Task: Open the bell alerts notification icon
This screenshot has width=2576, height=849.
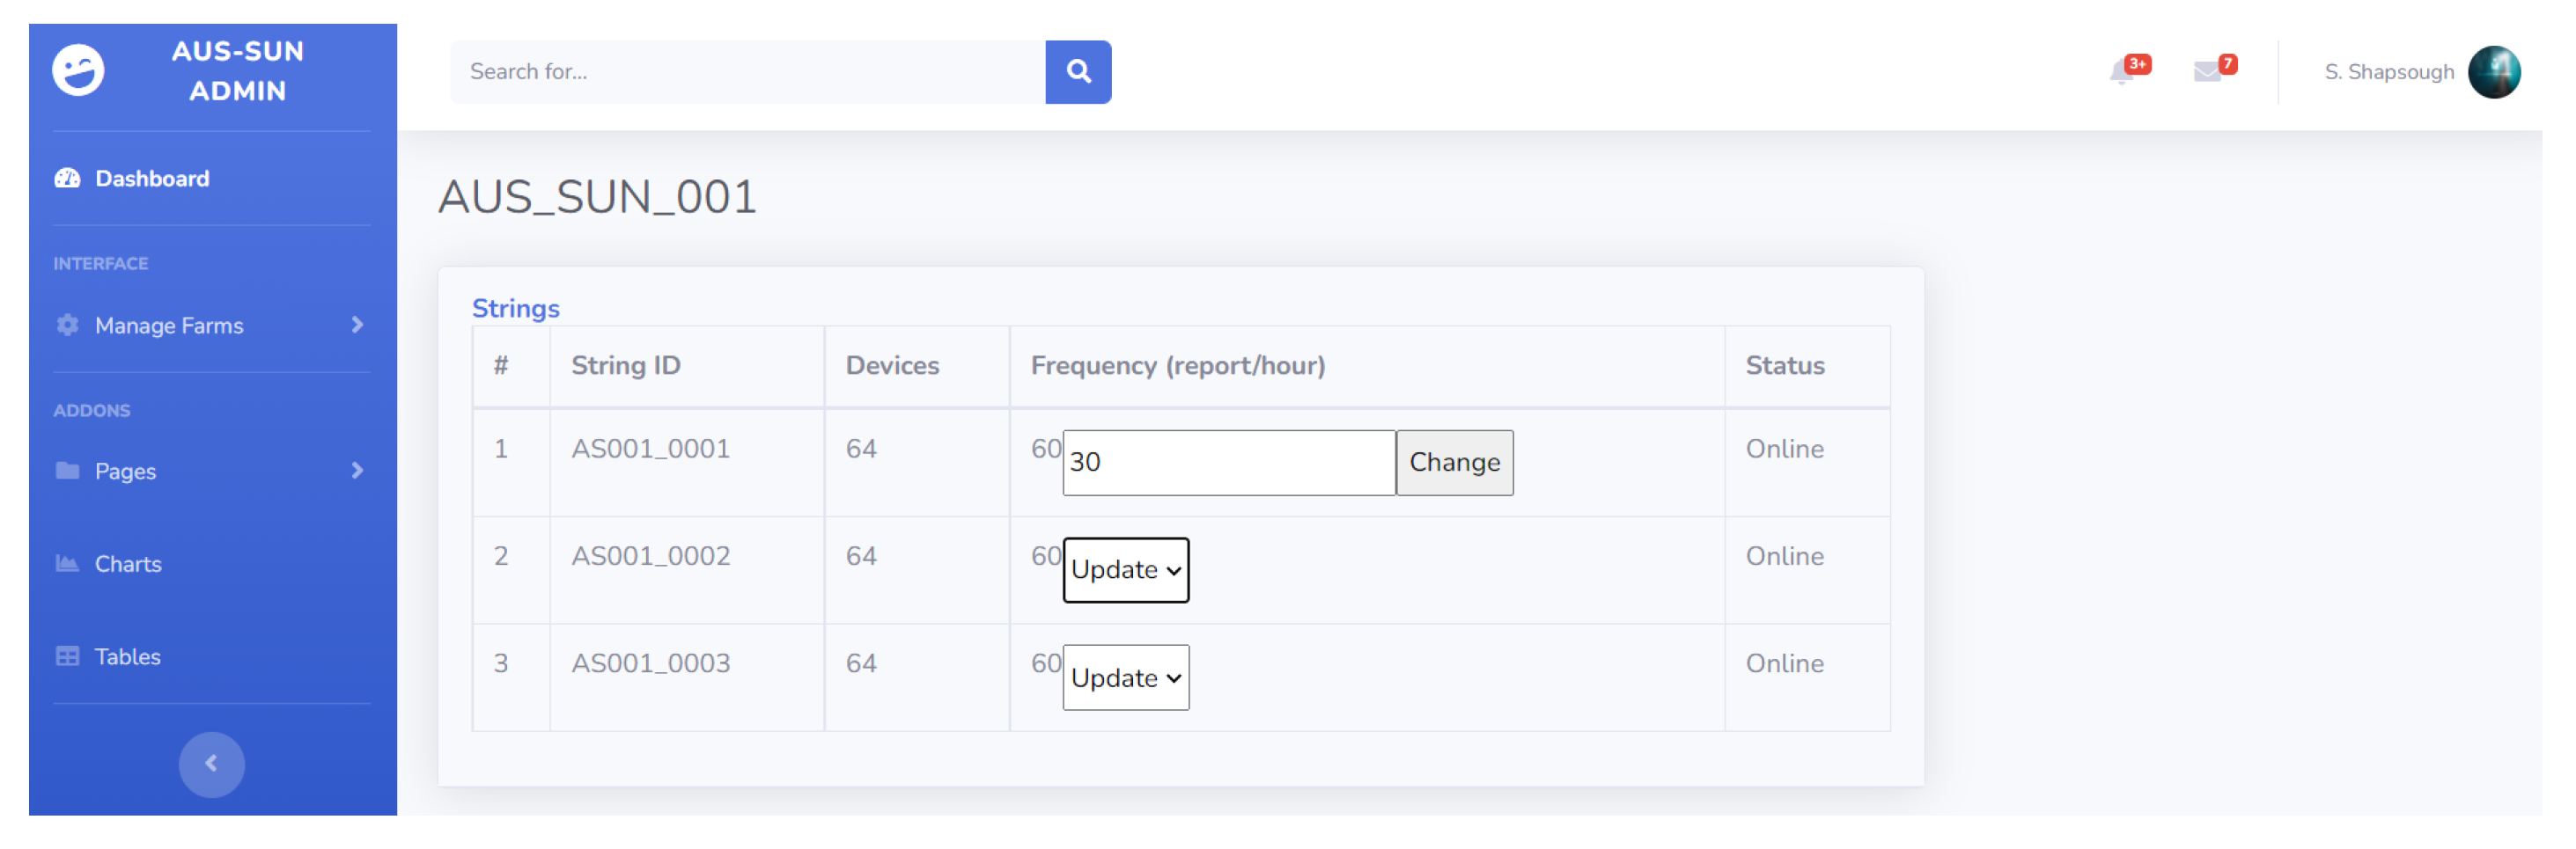Action: (2123, 72)
